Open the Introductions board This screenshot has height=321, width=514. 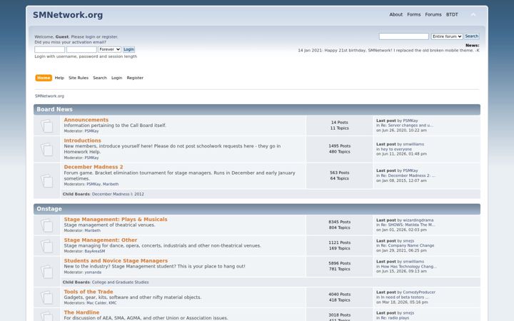[x=83, y=141]
